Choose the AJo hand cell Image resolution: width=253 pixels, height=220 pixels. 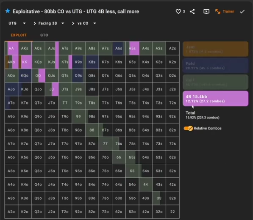(x=11, y=89)
